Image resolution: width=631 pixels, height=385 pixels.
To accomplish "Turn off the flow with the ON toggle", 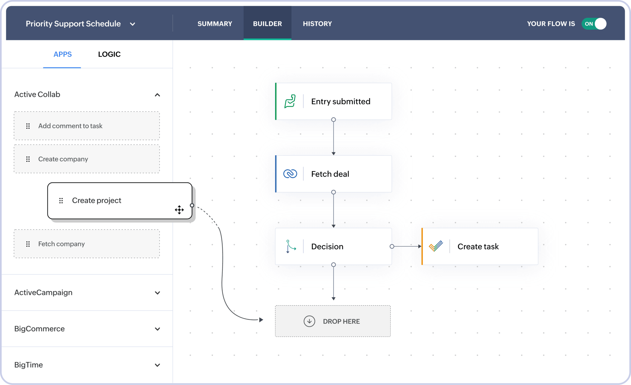I will click(594, 24).
